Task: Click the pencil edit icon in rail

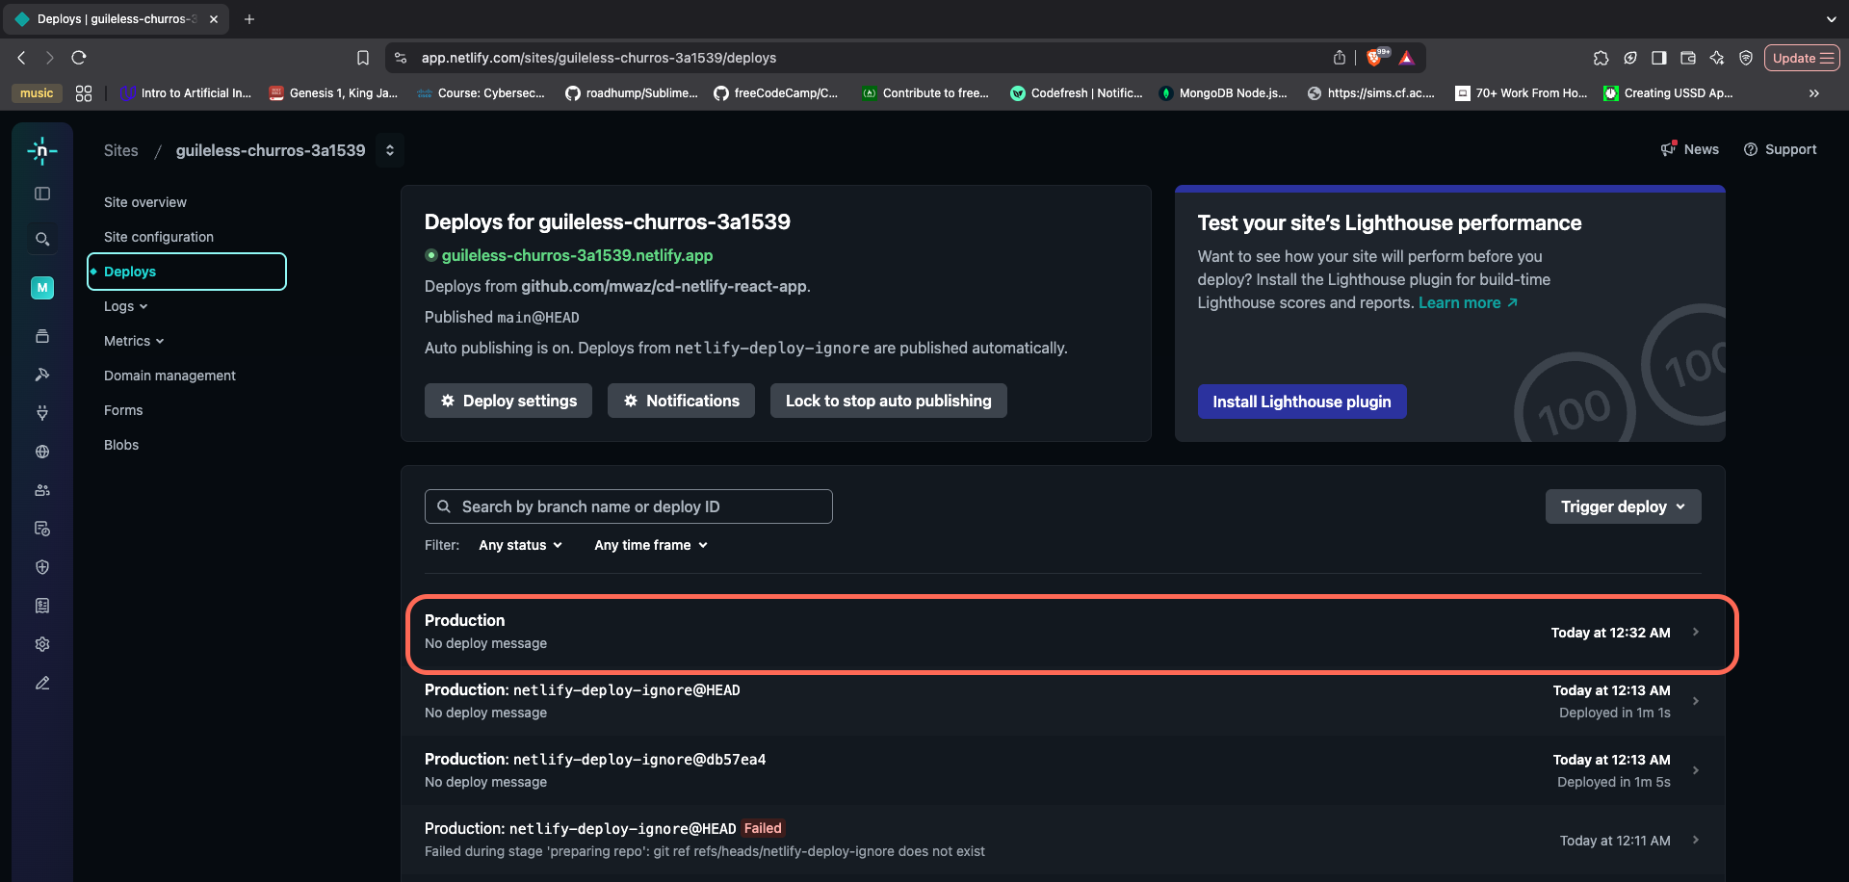Action: (42, 683)
